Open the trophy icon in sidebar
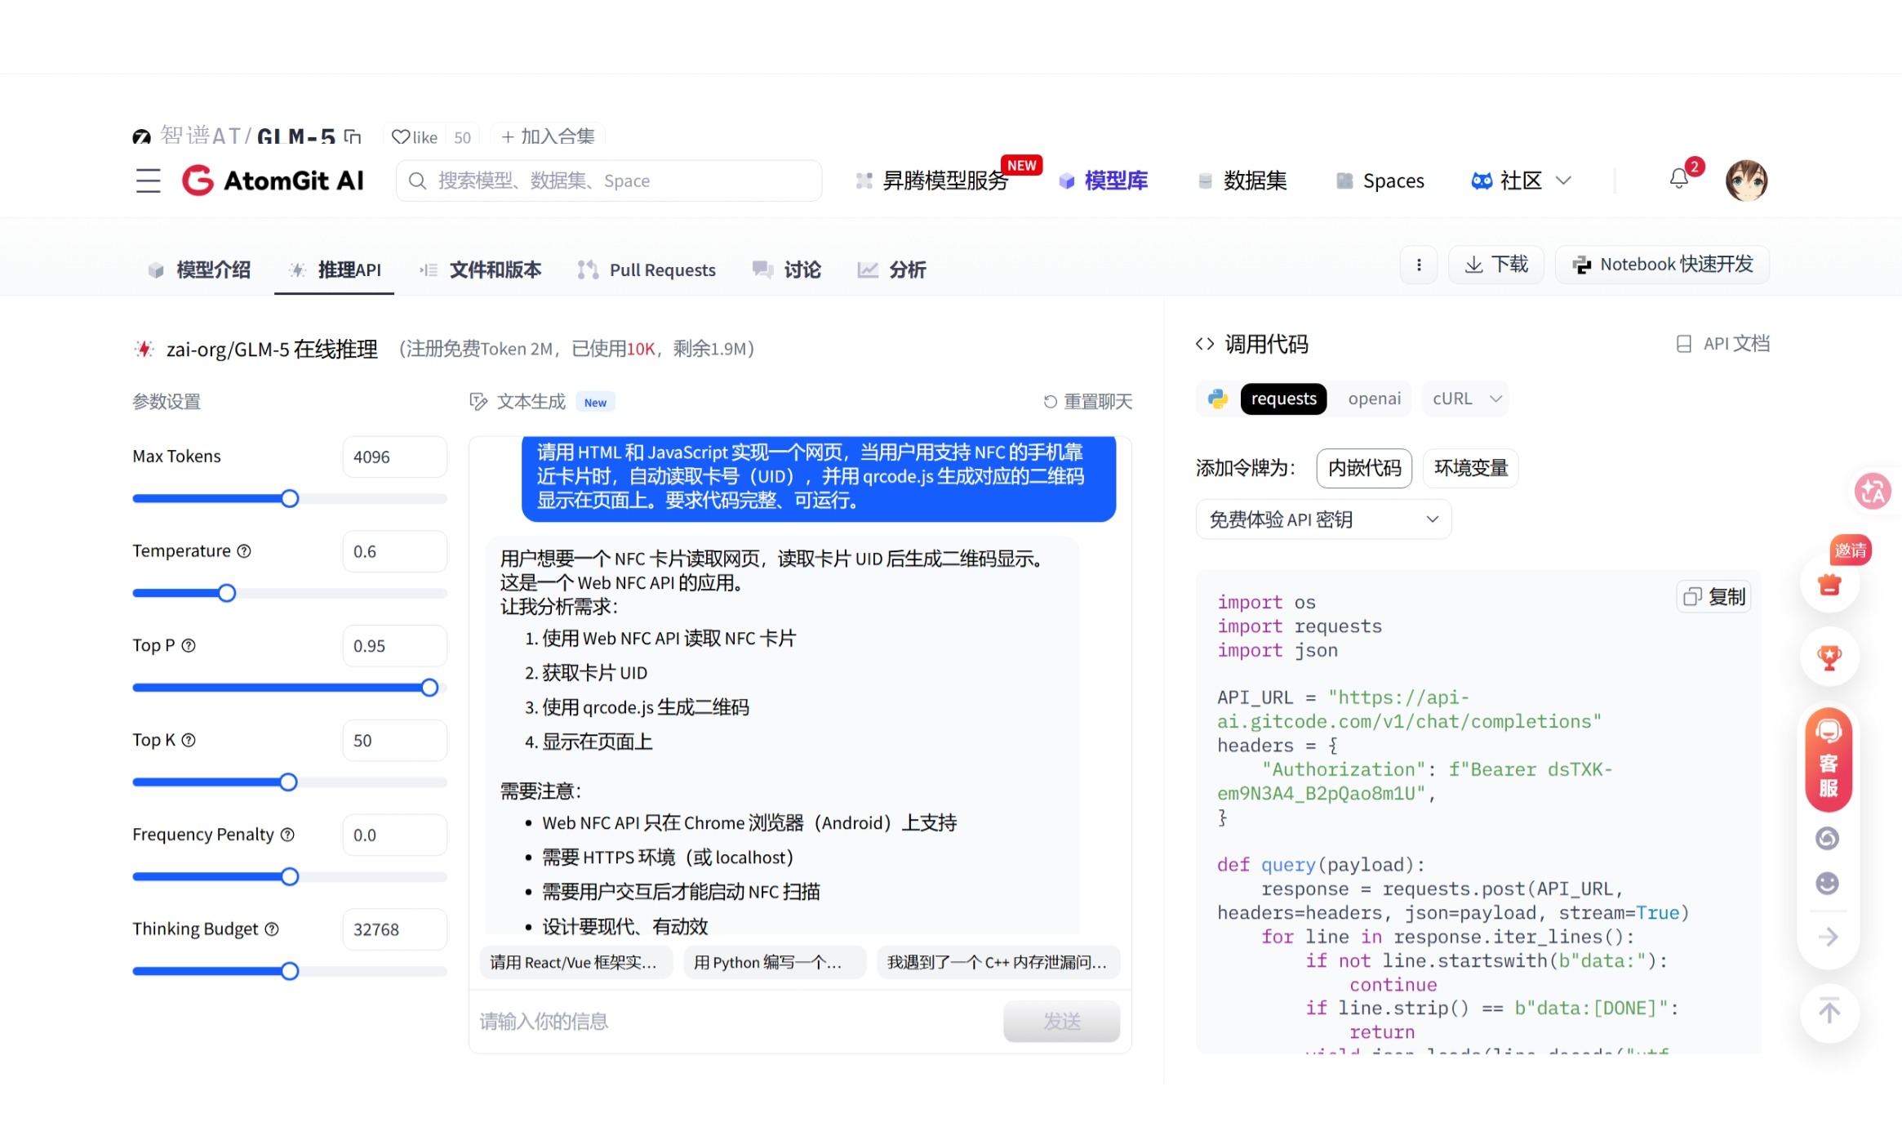Image resolution: width=1902 pixels, height=1127 pixels. 1830,657
